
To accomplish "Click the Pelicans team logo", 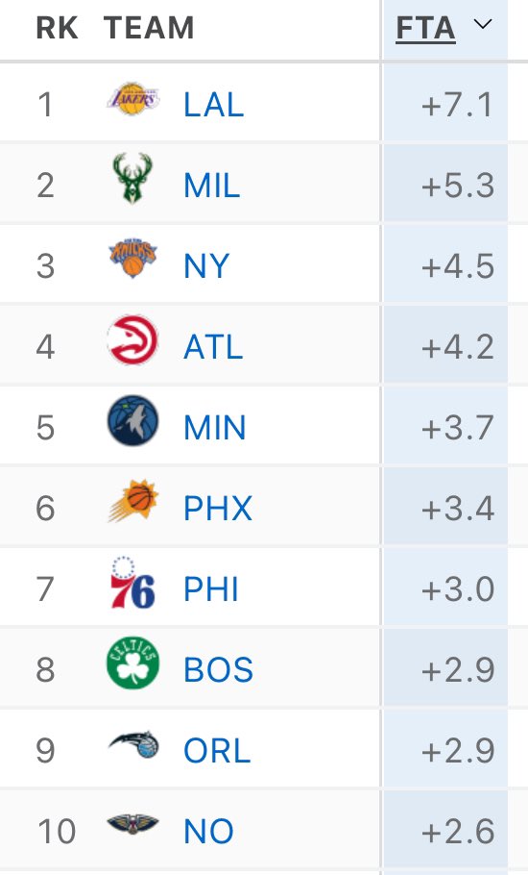I will click(x=132, y=824).
